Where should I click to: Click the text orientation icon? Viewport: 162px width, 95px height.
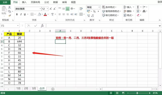pyautogui.click(x=72, y=9)
